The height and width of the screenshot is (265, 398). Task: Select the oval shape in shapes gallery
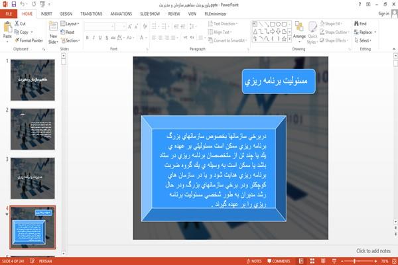pyautogui.click(x=279, y=25)
